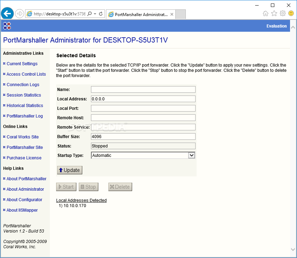Click the browser Home icon

pyautogui.click(x=266, y=14)
